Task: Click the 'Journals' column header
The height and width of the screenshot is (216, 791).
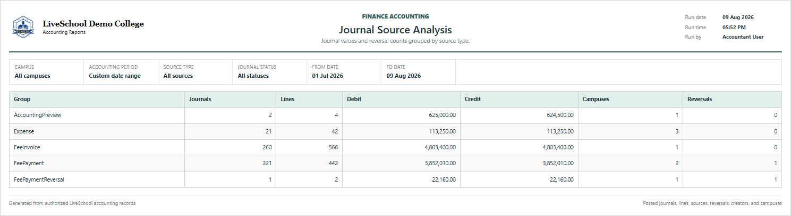Action: 230,100
